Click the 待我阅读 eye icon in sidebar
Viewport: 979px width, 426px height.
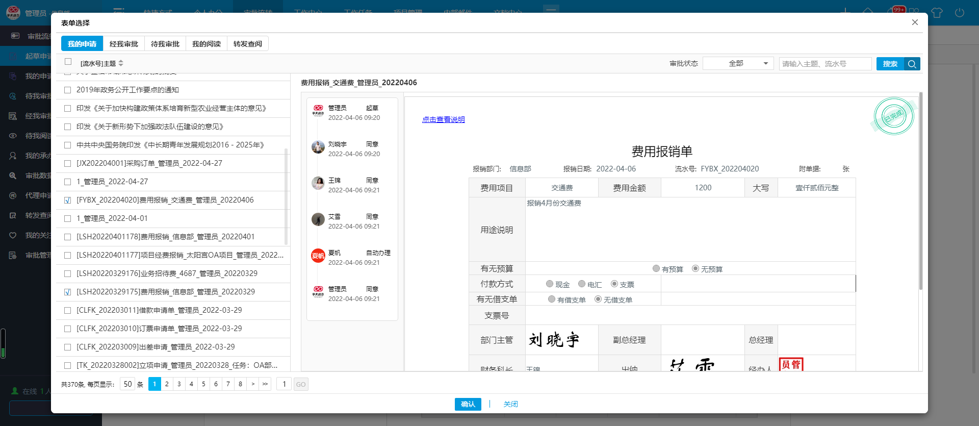point(13,136)
